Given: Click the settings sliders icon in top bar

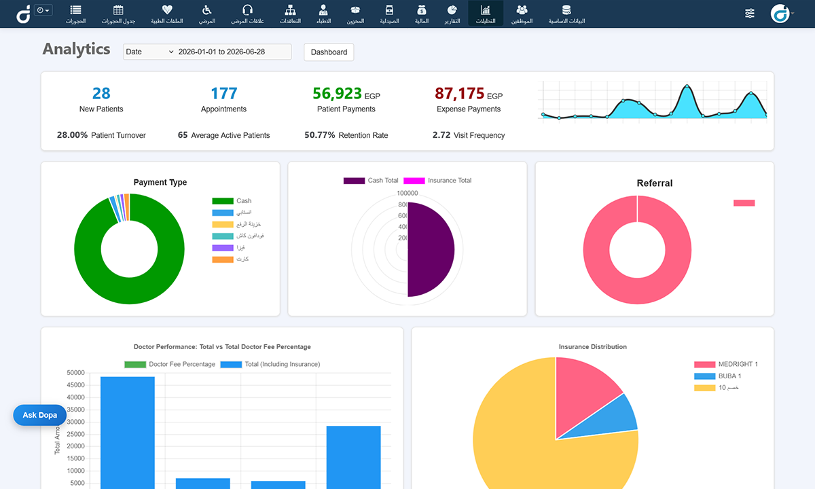Looking at the screenshot, I should pos(750,14).
